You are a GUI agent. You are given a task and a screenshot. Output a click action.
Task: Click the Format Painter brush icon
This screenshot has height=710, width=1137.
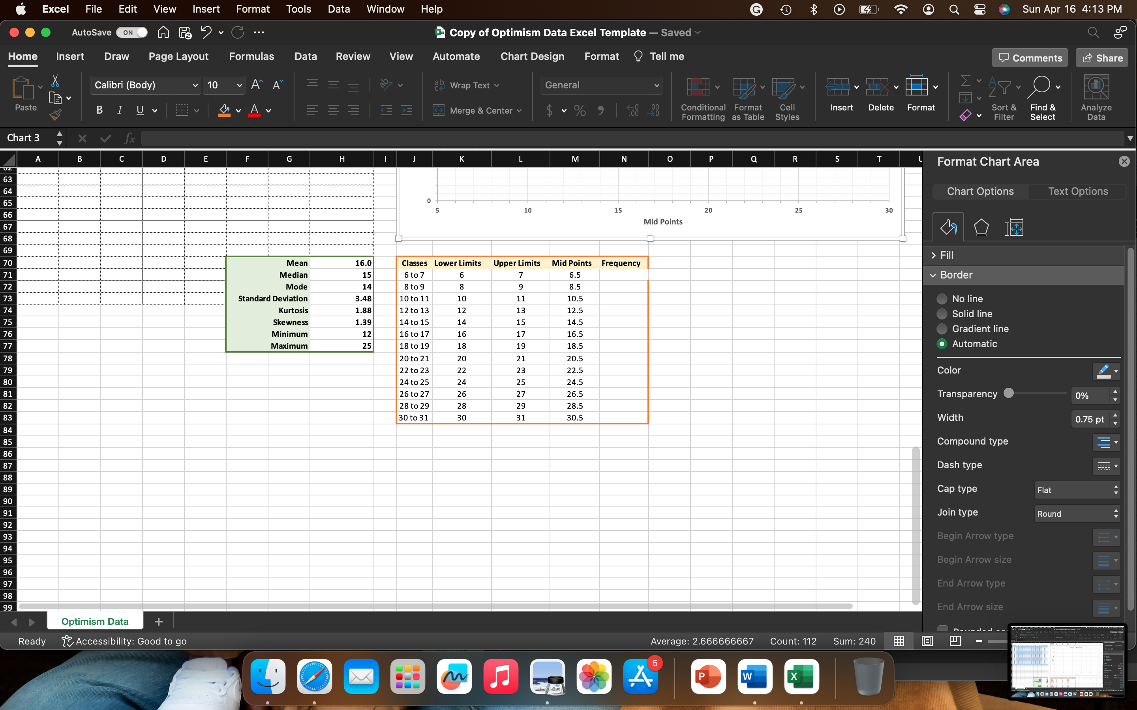point(55,114)
